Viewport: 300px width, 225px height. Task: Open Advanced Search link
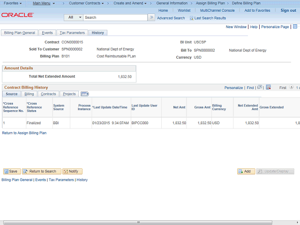tap(171, 18)
